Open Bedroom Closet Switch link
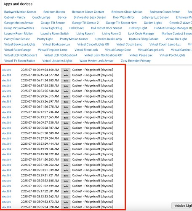 (x=165, y=12)
